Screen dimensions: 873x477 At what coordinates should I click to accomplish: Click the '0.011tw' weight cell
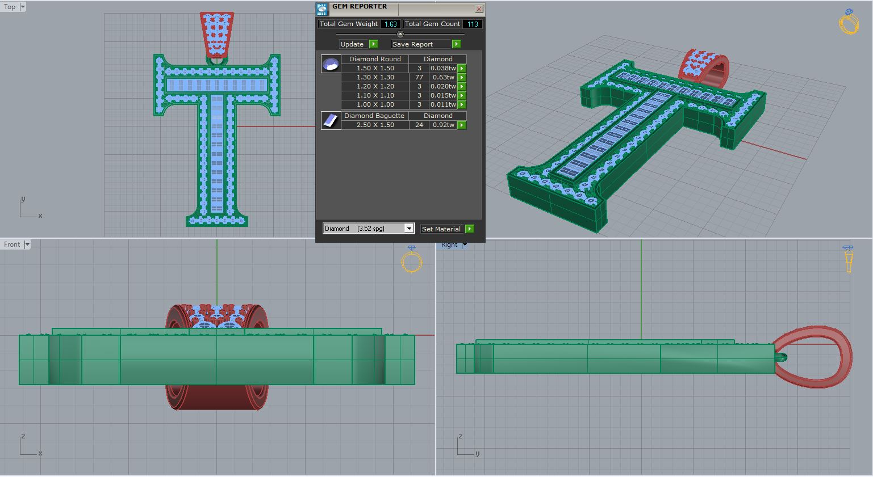[x=444, y=104]
